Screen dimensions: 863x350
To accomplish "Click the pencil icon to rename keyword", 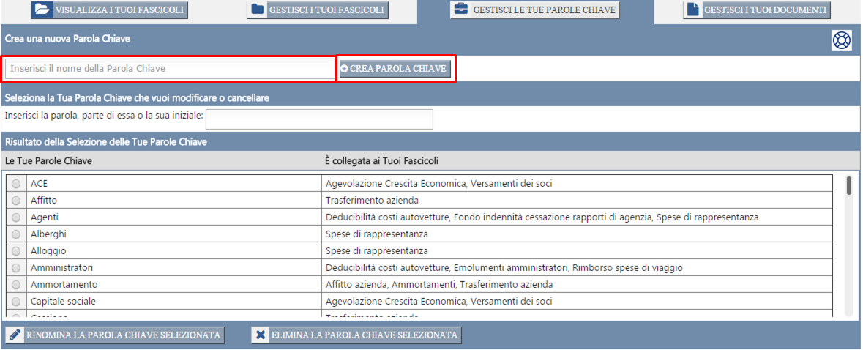I will (15, 335).
